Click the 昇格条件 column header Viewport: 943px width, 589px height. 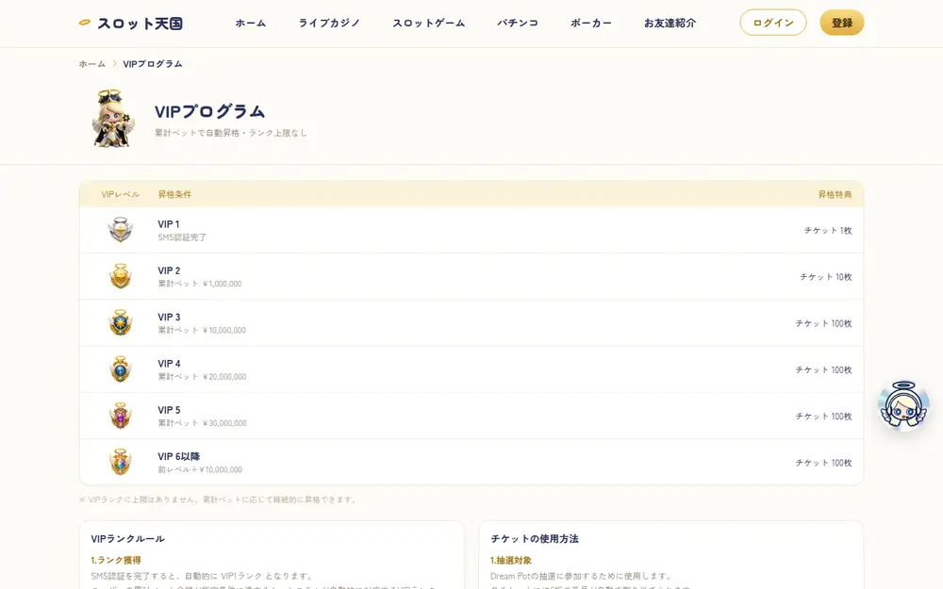point(175,194)
